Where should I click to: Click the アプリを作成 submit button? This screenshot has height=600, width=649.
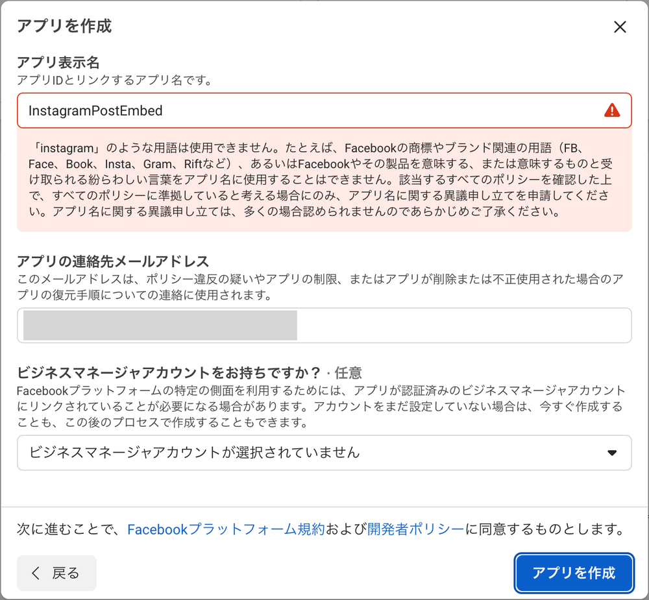[574, 573]
